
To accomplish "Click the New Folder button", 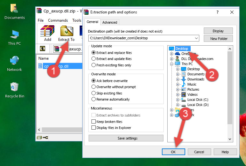I will 218,39.
